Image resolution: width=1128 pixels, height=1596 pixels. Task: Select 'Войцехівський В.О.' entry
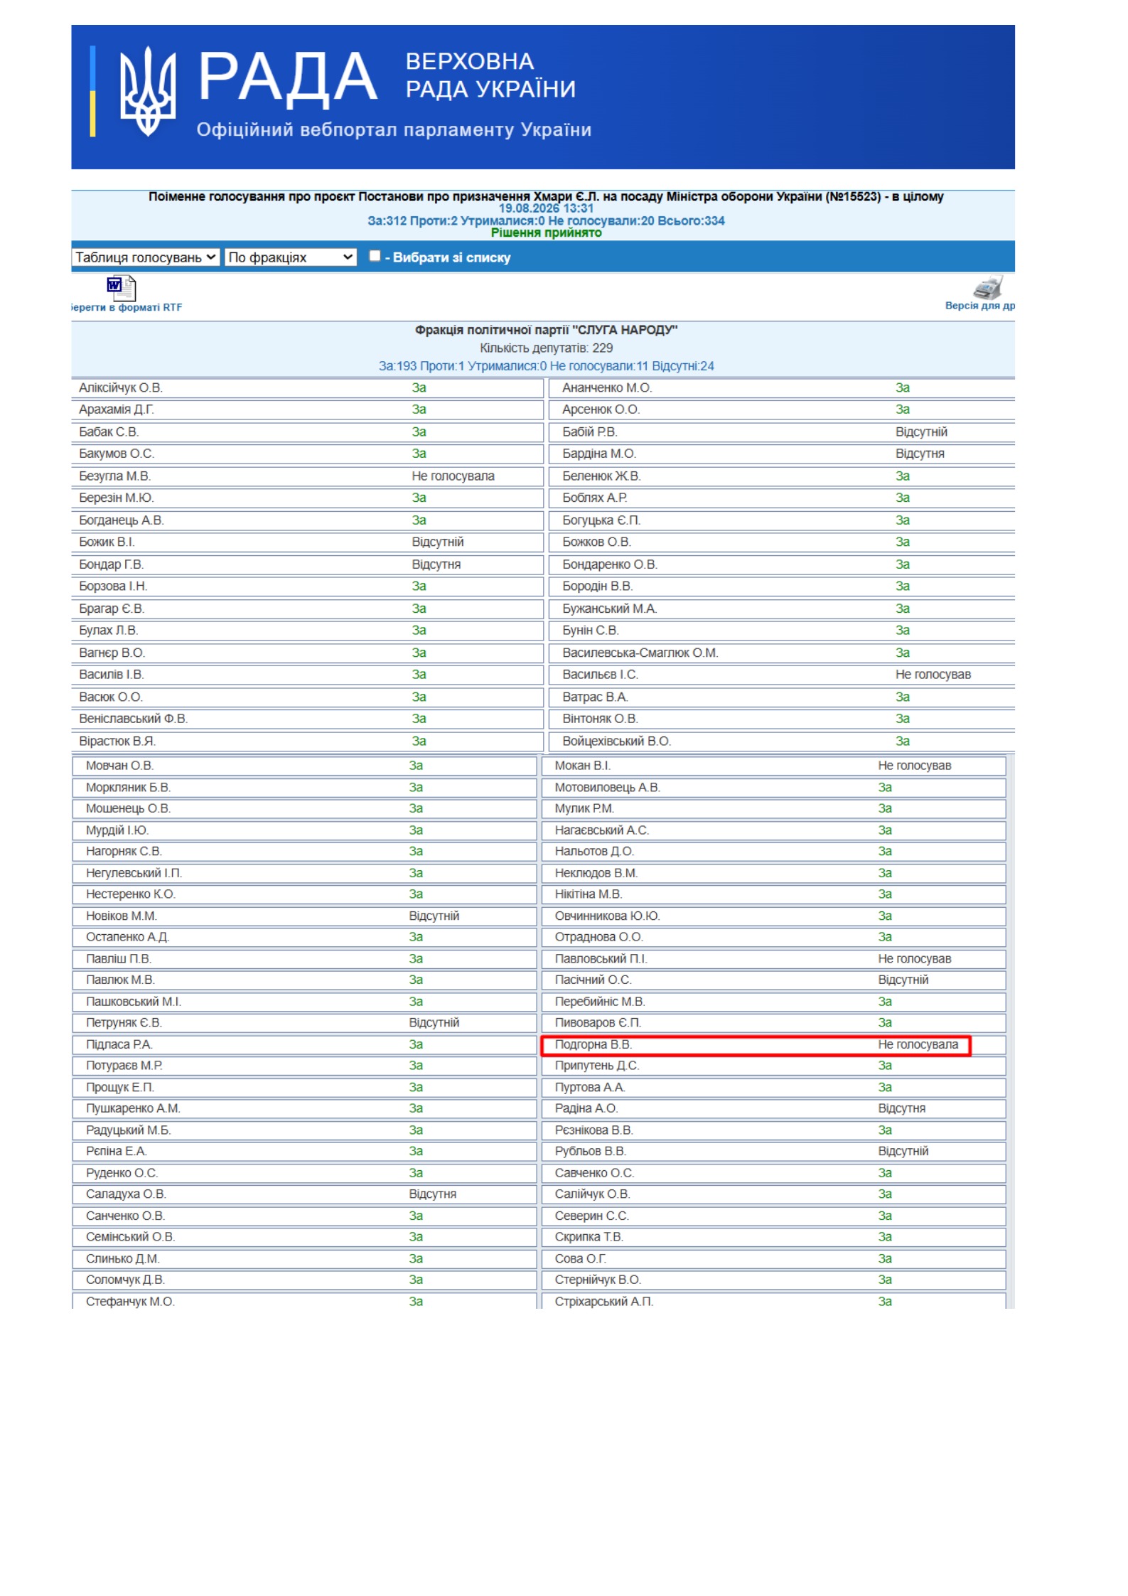pyautogui.click(x=616, y=741)
